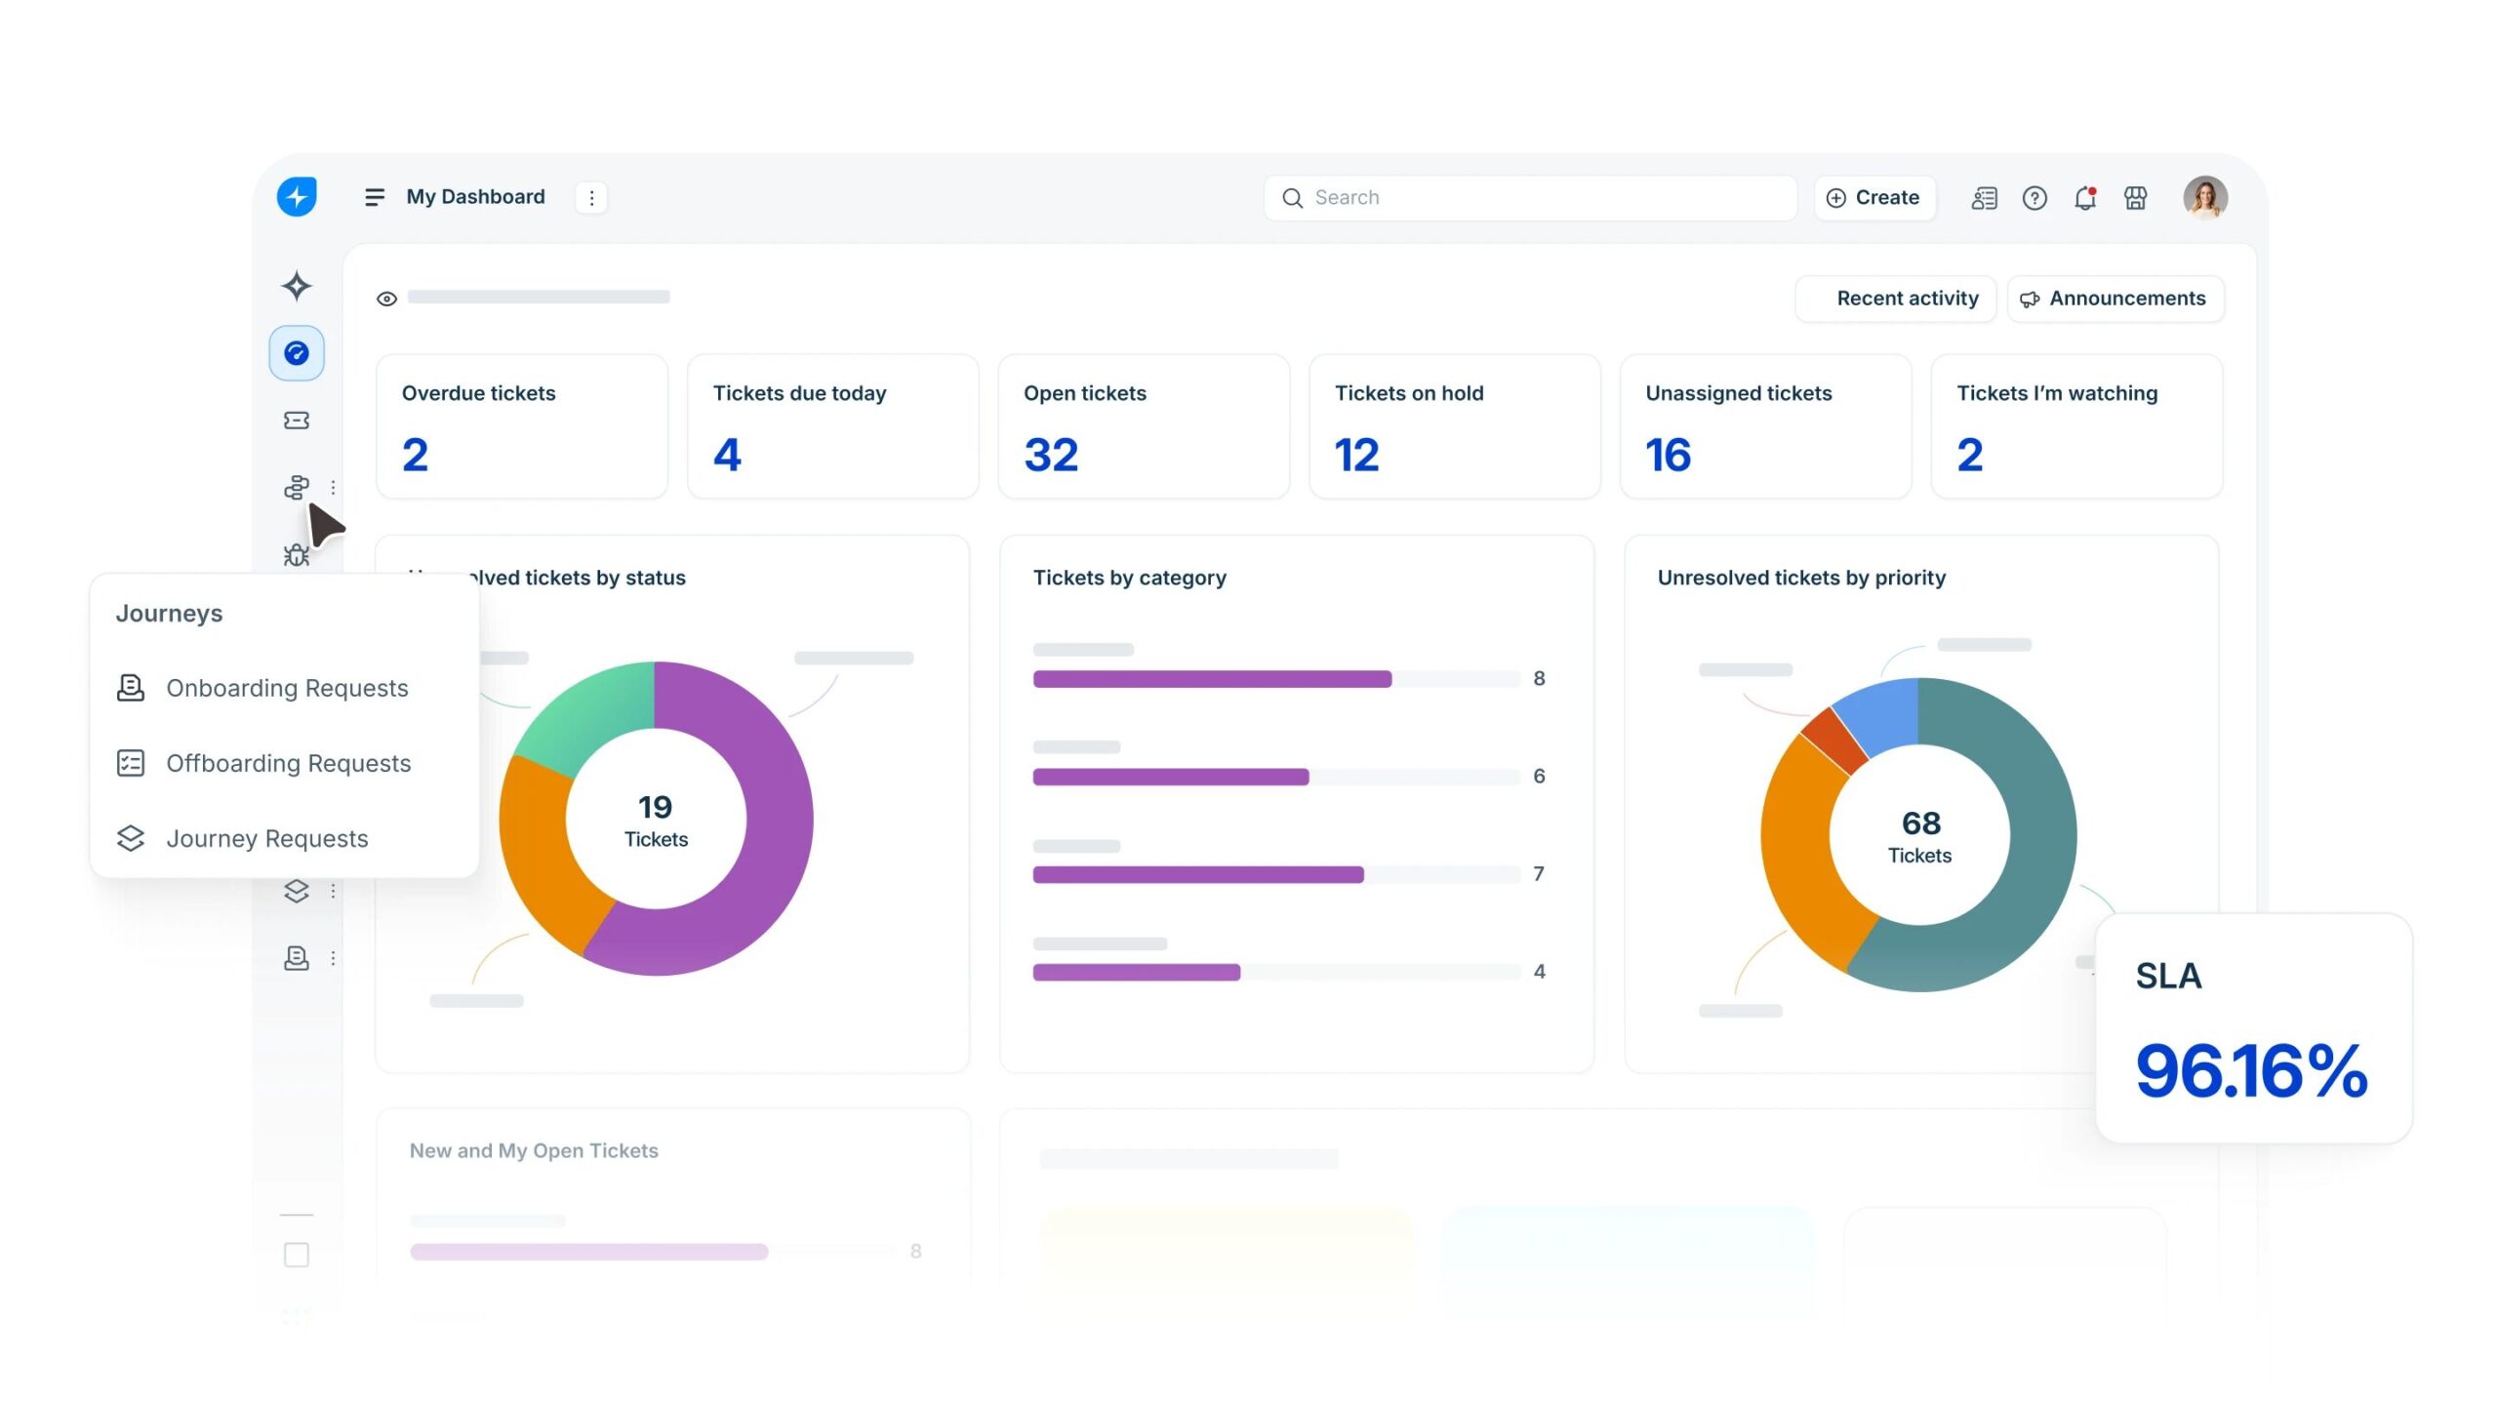2498x1405 pixels.
Task: Select the AI sparkle icon in sidebar
Action: (x=297, y=286)
